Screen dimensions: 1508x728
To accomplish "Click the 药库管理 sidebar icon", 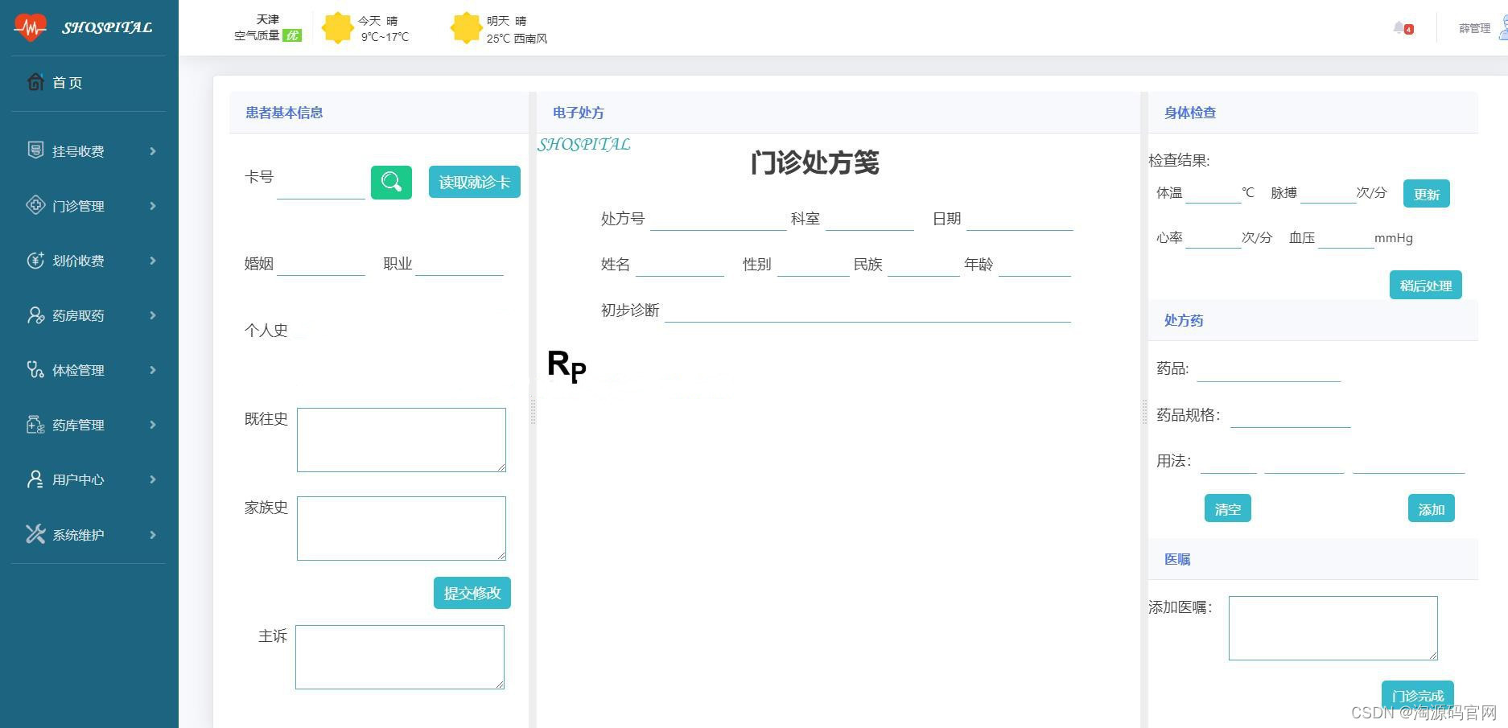I will click(35, 424).
